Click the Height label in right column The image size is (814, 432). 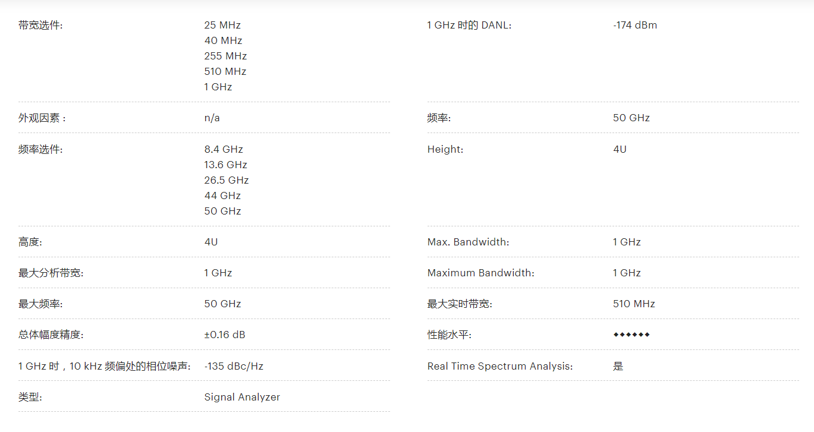445,149
